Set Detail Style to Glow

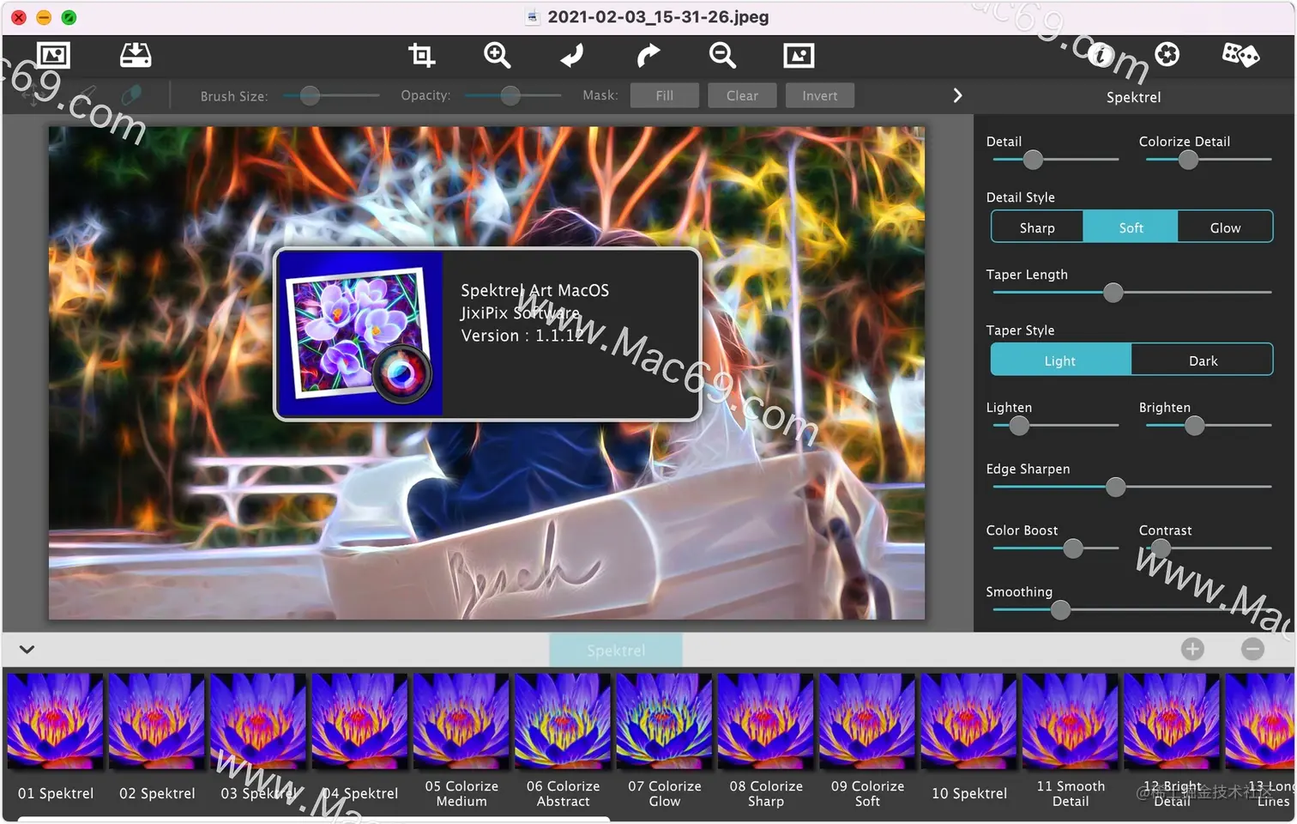(1225, 227)
